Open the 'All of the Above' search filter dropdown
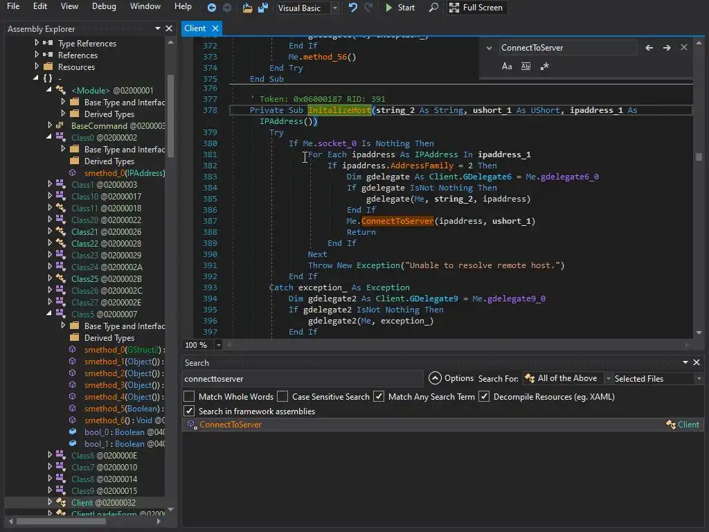This screenshot has width=709, height=532. pyautogui.click(x=608, y=379)
